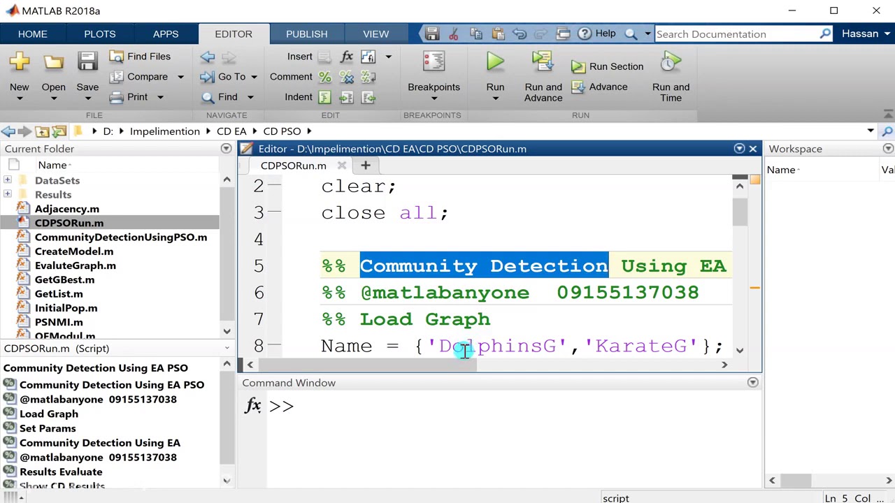Click the Cut scissors icon
The height and width of the screenshot is (503, 895).
pos(454,34)
